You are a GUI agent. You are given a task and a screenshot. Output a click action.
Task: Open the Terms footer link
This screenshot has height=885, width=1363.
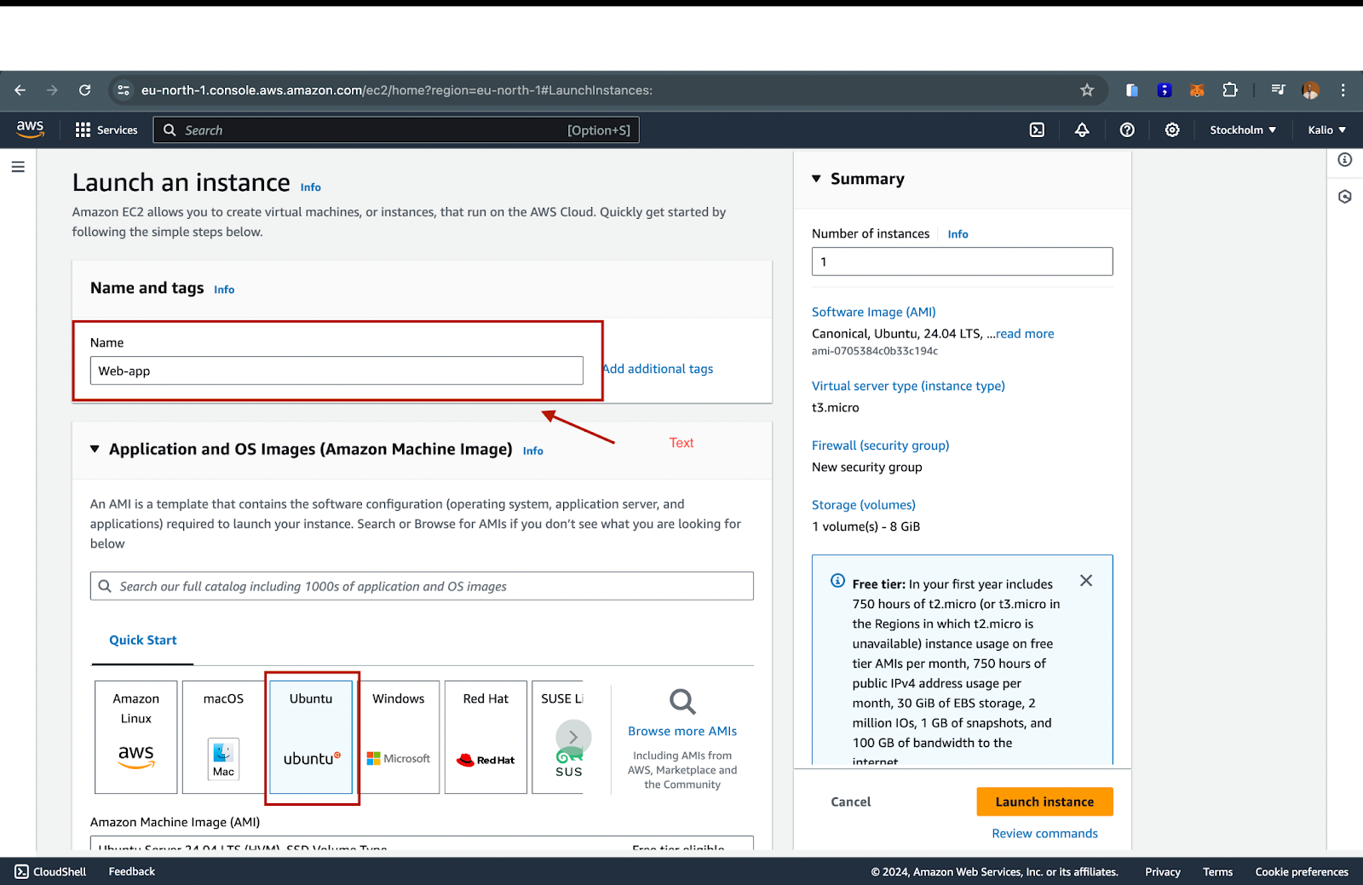coord(1218,872)
